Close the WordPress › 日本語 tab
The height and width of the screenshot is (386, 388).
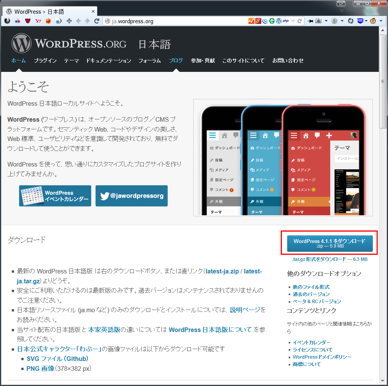pyautogui.click(x=93, y=11)
